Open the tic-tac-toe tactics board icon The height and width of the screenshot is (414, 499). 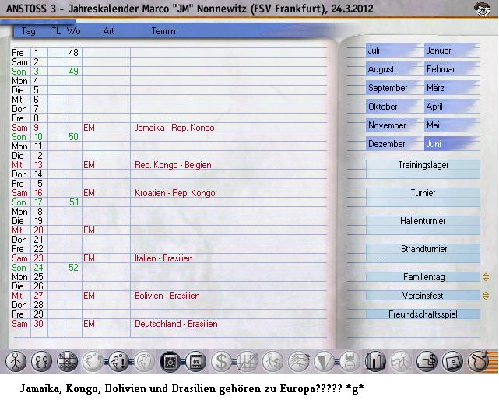(68, 361)
